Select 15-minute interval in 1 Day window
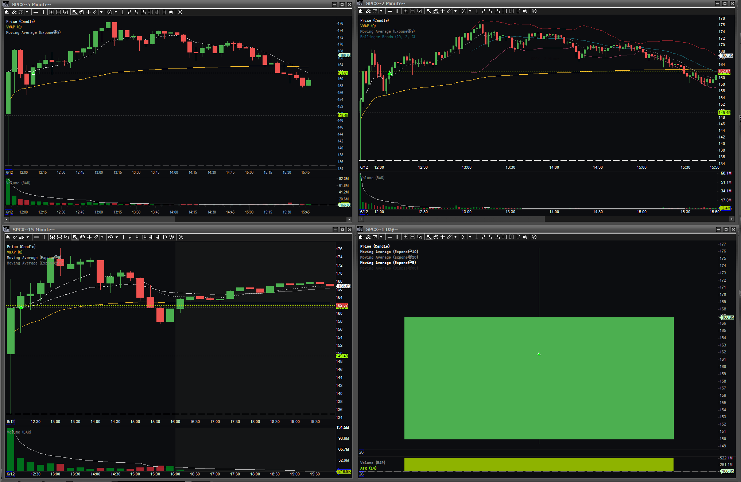 pos(497,237)
